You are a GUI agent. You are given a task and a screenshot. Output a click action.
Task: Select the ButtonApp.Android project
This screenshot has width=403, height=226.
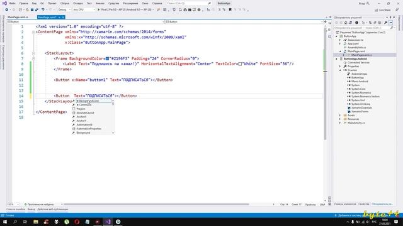pos(355,59)
